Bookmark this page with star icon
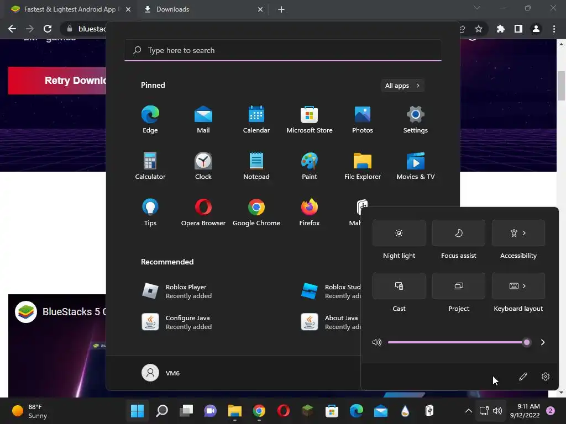 tap(478, 29)
